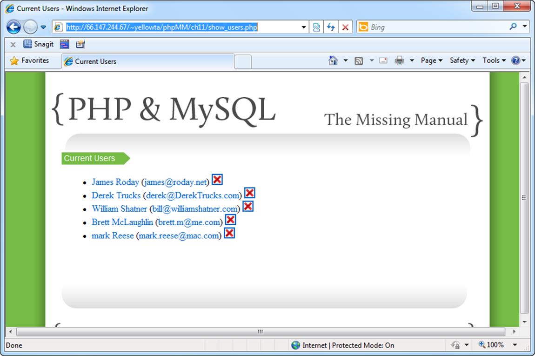Viewport: 535px width, 356px height.
Task: Open the William Shatner user link
Action: coord(119,208)
